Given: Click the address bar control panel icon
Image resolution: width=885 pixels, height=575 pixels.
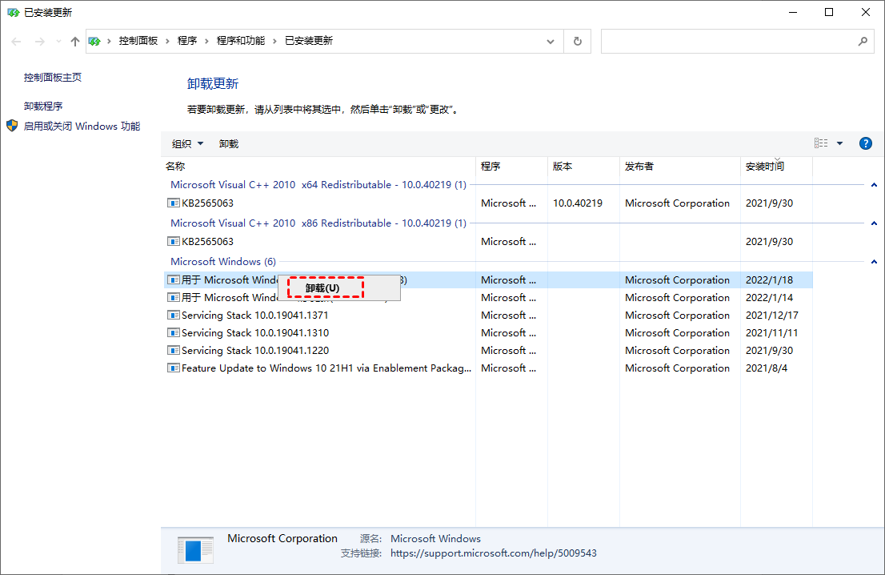Looking at the screenshot, I should click(x=94, y=41).
